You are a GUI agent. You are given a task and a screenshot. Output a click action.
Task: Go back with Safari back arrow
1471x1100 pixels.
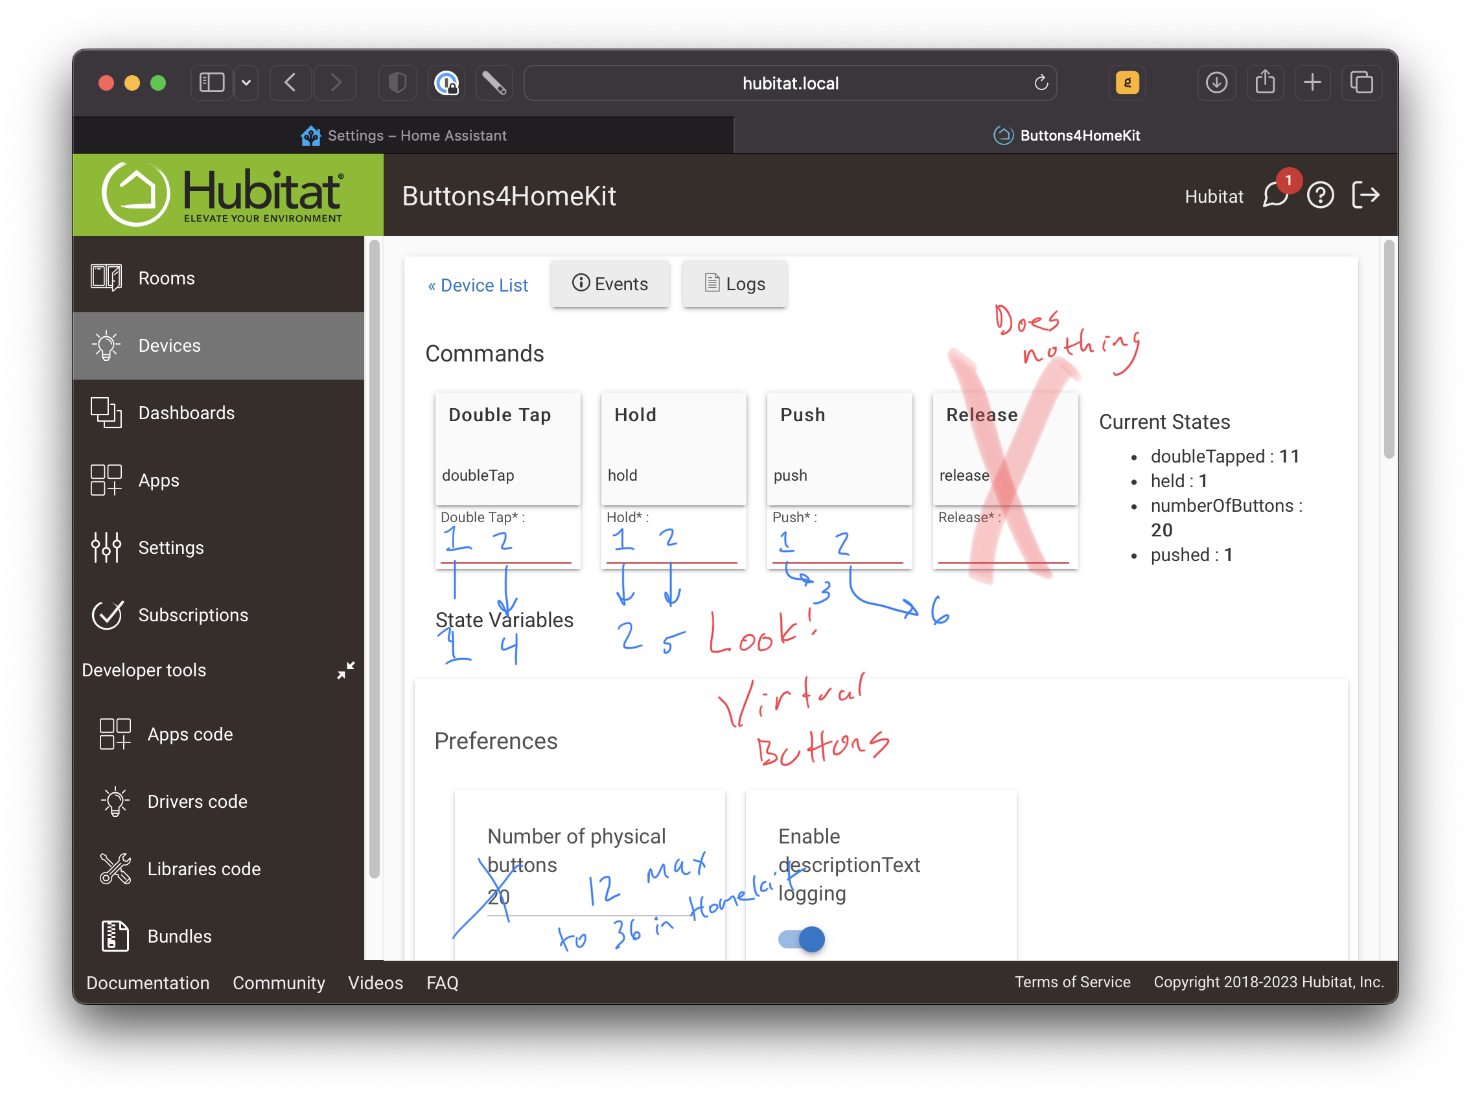point(290,82)
